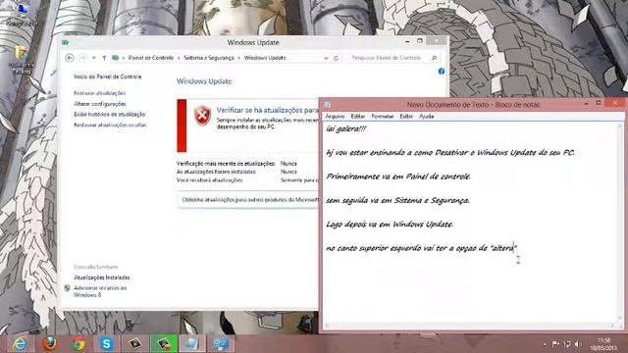Click the line starting 'no canto superior esquerdo'
628x353 pixels.
click(x=421, y=248)
